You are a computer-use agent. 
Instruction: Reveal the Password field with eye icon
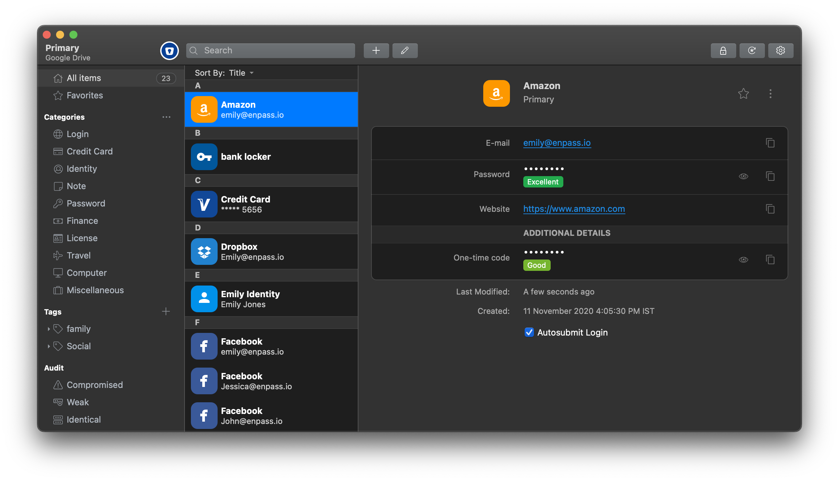coord(743,176)
